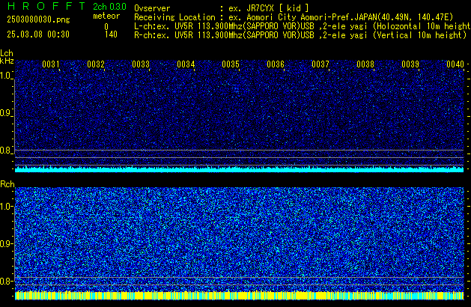Select the 0037 time marker

tap(320, 64)
